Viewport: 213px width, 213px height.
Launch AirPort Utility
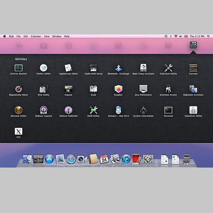click(44, 68)
